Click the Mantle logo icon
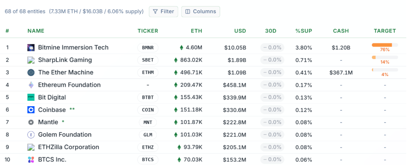410x166 pixels. (31, 122)
